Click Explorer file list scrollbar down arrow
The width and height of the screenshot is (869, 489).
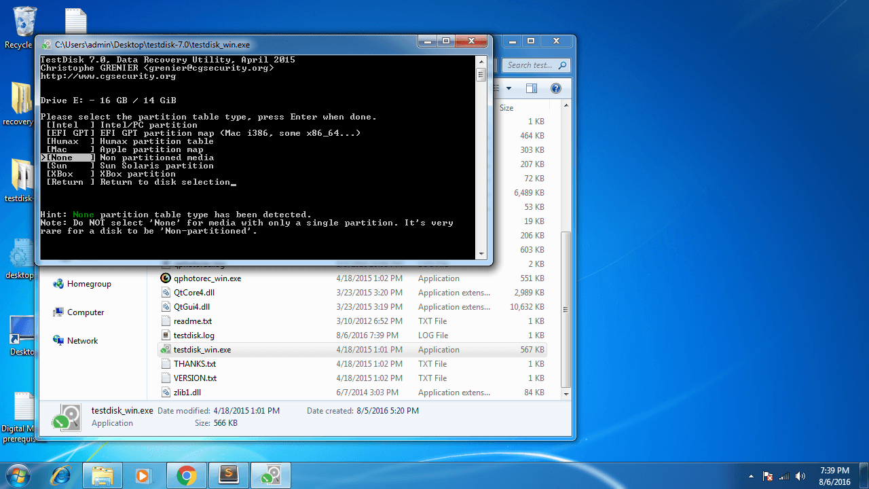click(566, 393)
